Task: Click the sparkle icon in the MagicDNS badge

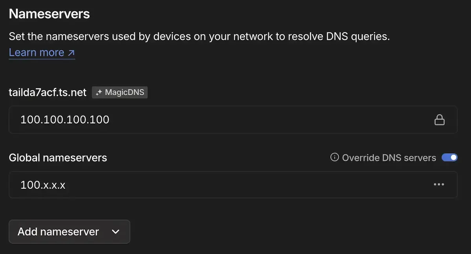Action: [x=99, y=93]
